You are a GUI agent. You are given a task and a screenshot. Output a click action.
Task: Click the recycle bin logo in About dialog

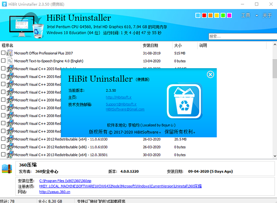click(x=184, y=101)
